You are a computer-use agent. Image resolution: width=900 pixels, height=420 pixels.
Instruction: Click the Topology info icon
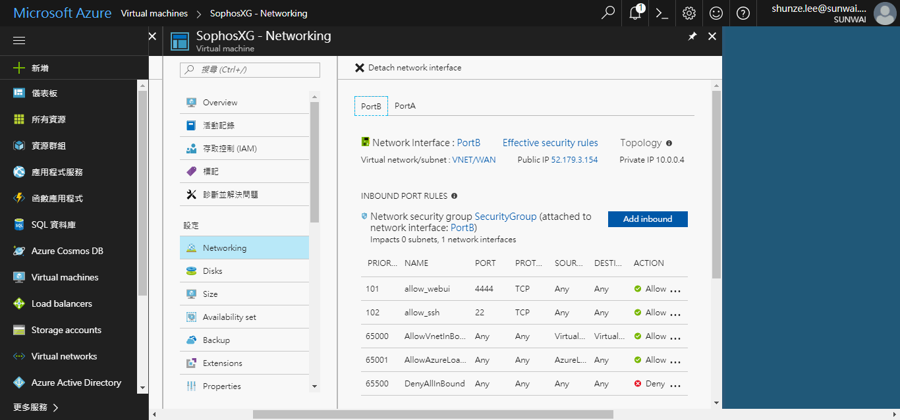click(x=669, y=143)
